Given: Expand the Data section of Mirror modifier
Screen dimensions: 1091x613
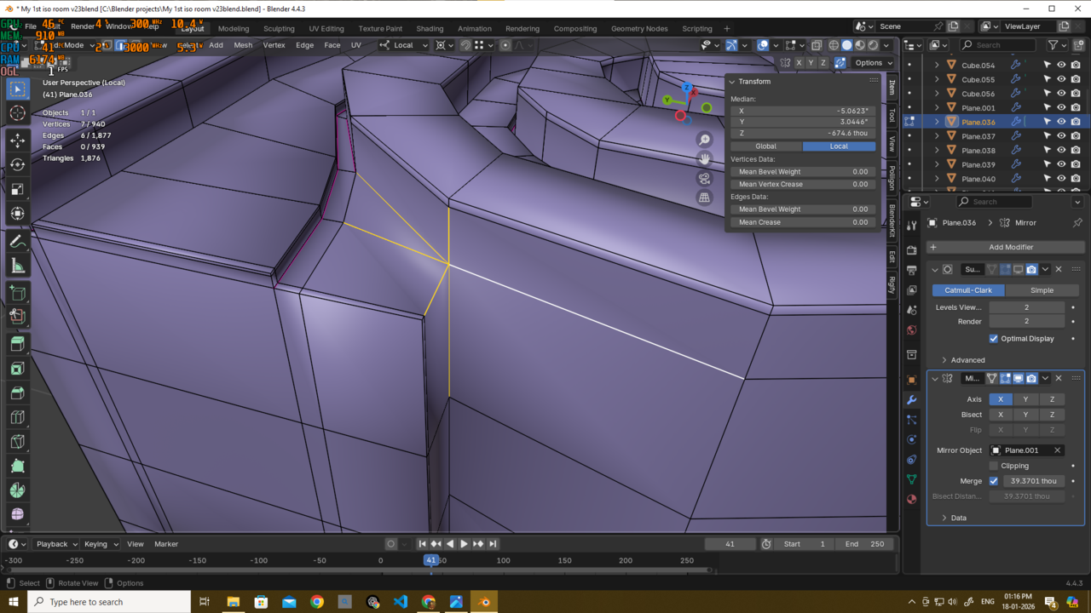Looking at the screenshot, I should click(958, 518).
